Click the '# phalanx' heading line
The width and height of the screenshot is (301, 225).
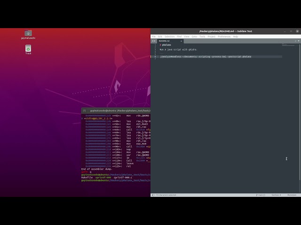click(x=166, y=45)
